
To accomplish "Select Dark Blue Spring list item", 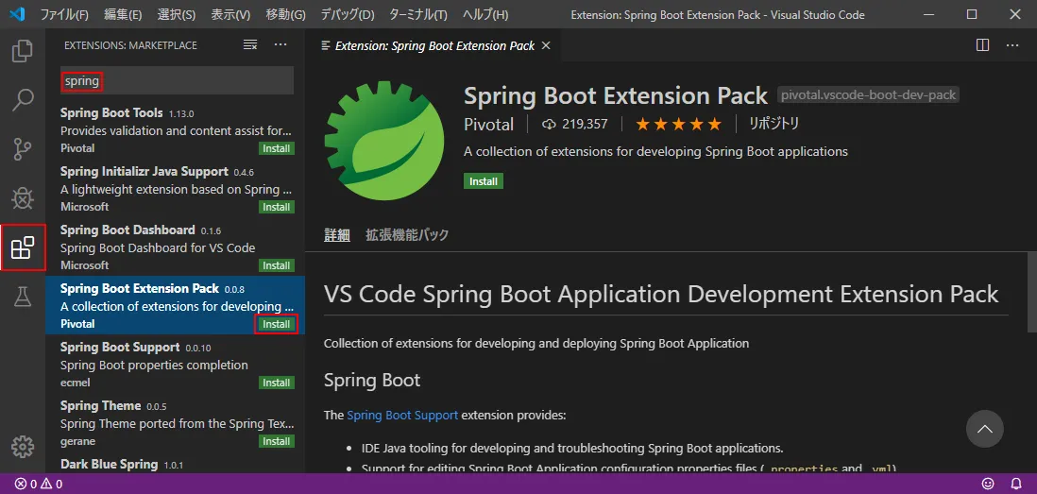I will click(x=176, y=463).
